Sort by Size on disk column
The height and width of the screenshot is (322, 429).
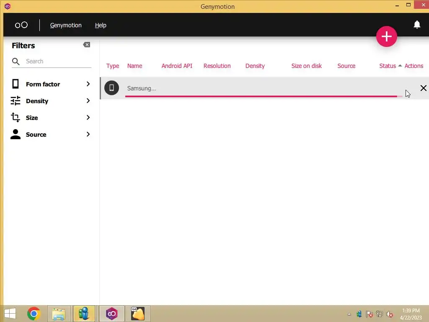point(306,66)
